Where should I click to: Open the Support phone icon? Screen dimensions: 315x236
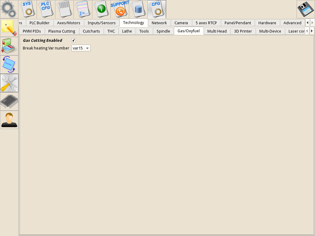120,9
